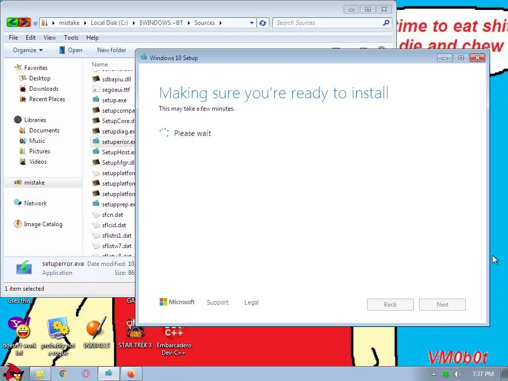Select the SetupHost file icon
508x381 pixels.
(96, 152)
